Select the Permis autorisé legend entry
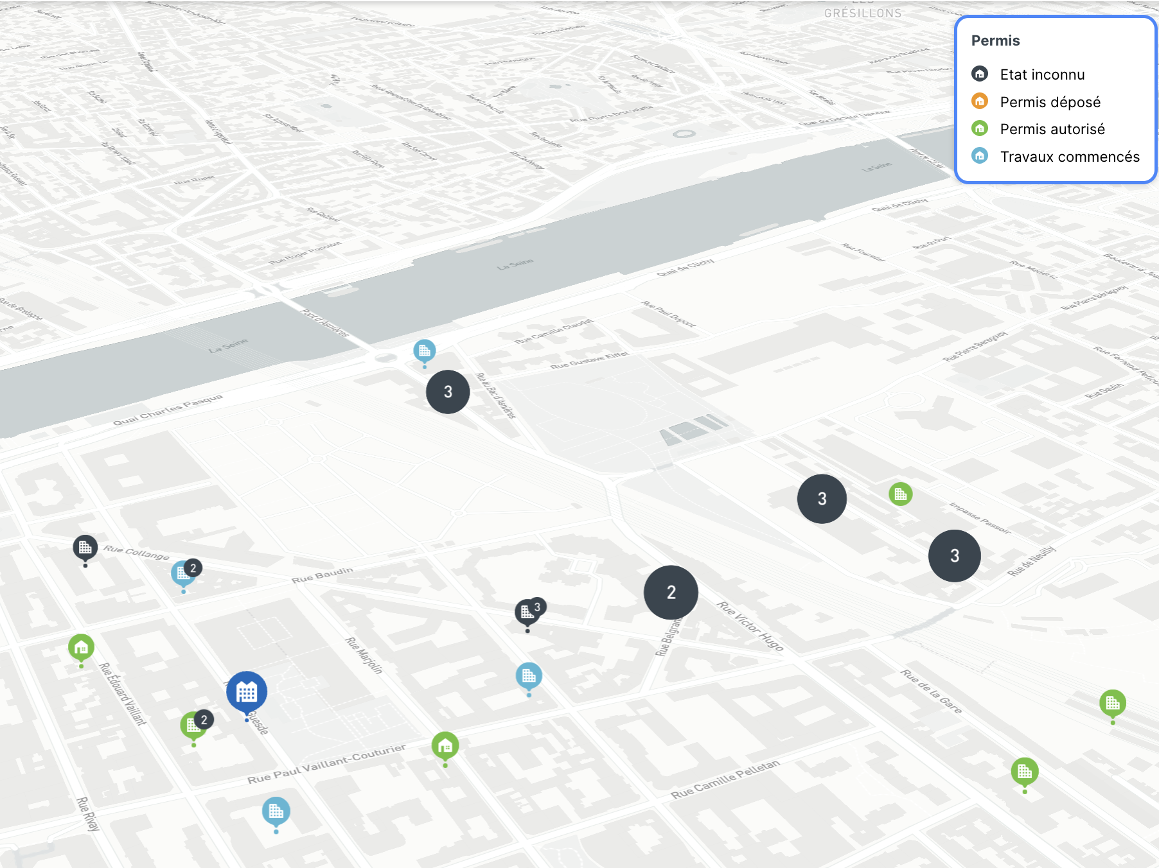The image size is (1159, 868). (1038, 129)
